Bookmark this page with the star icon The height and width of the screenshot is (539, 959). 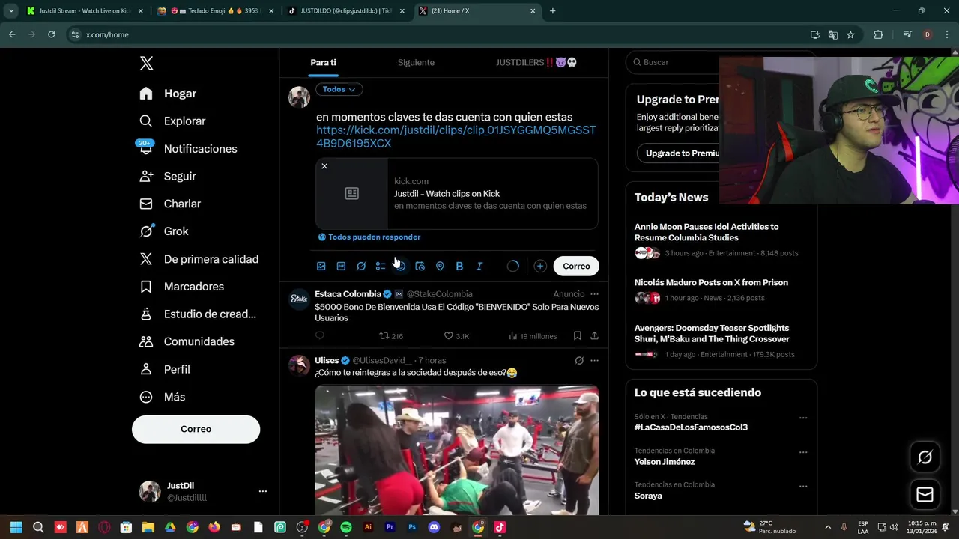click(850, 34)
